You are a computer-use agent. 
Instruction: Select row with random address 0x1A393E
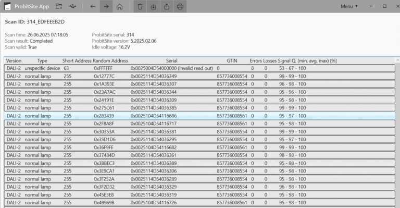tap(199, 84)
